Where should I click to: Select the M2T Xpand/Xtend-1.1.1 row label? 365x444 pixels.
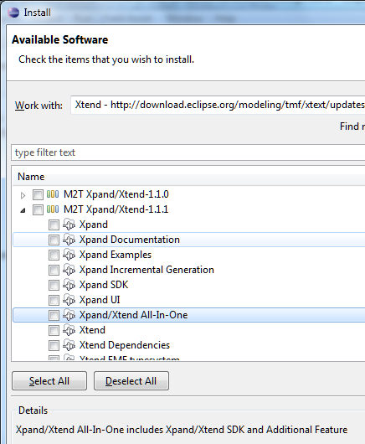(x=116, y=209)
